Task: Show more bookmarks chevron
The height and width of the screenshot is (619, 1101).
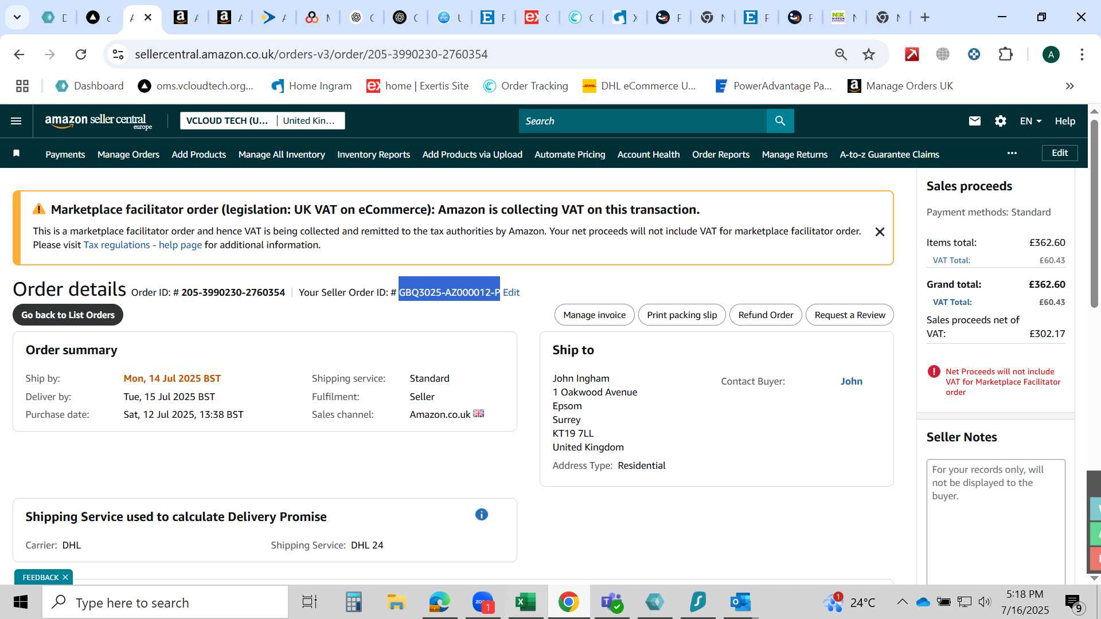Action: coord(1069,86)
